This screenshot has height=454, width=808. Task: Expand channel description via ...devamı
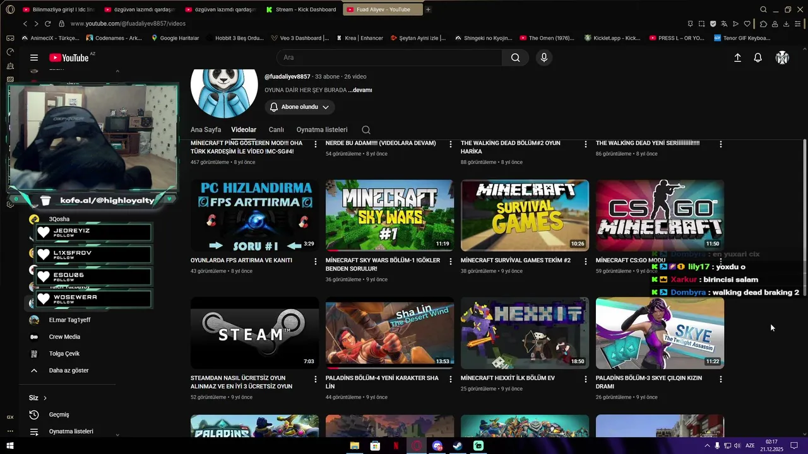pos(360,90)
